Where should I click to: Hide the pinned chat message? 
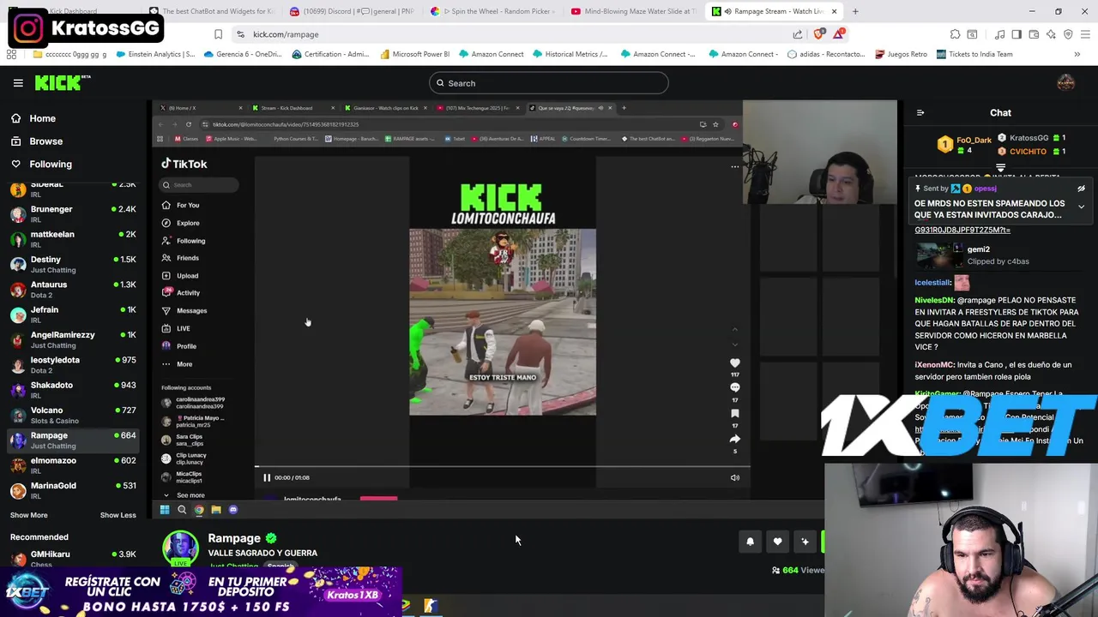pos(1081,189)
